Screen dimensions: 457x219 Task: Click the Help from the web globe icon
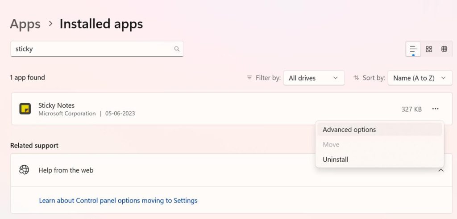24,170
